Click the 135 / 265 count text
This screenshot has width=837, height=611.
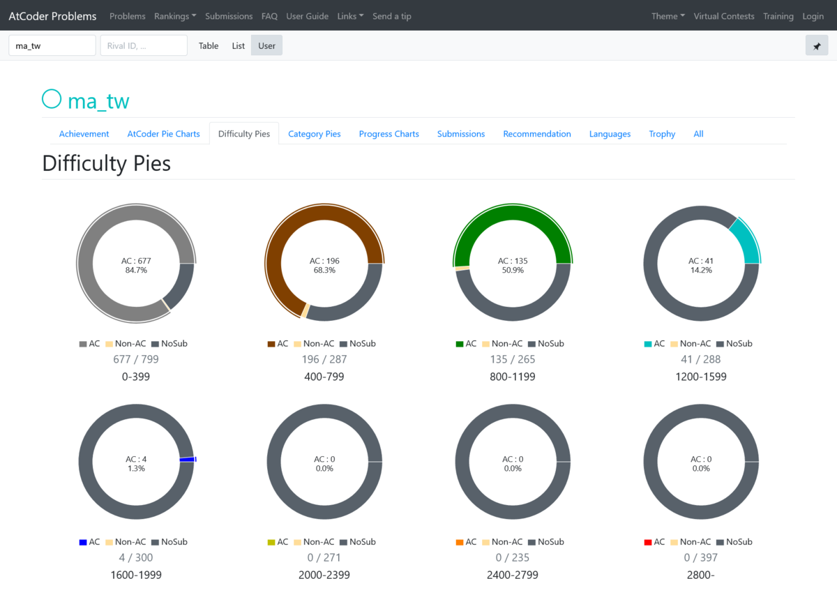513,359
